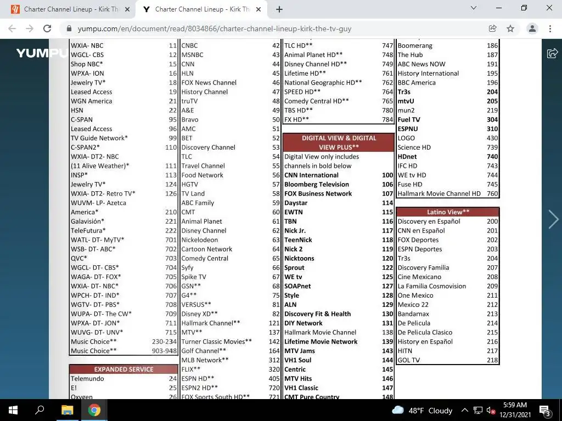The width and height of the screenshot is (562, 421).
Task: Open new tab with plus button
Action: click(279, 9)
